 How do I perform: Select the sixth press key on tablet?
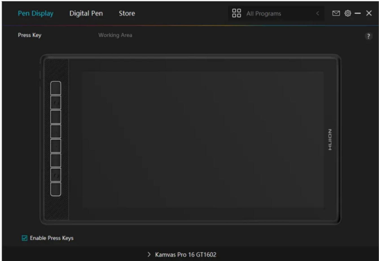tap(56, 160)
